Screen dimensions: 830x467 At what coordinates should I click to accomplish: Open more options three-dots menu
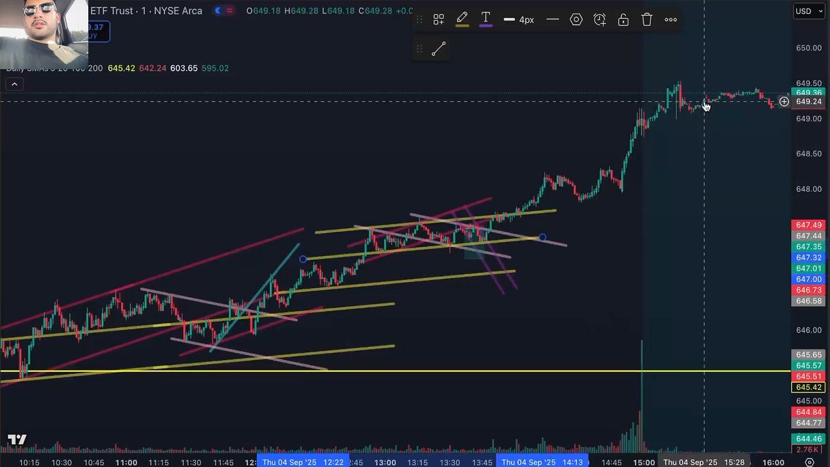[670, 19]
